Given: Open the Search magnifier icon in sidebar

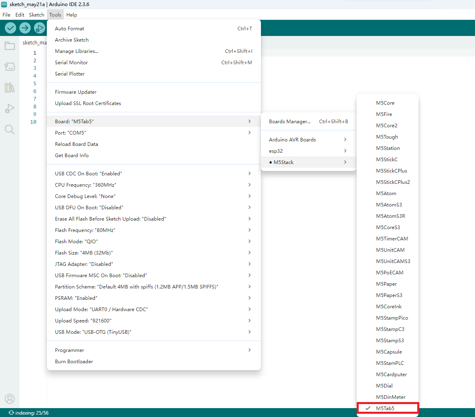Looking at the screenshot, I should (10, 130).
